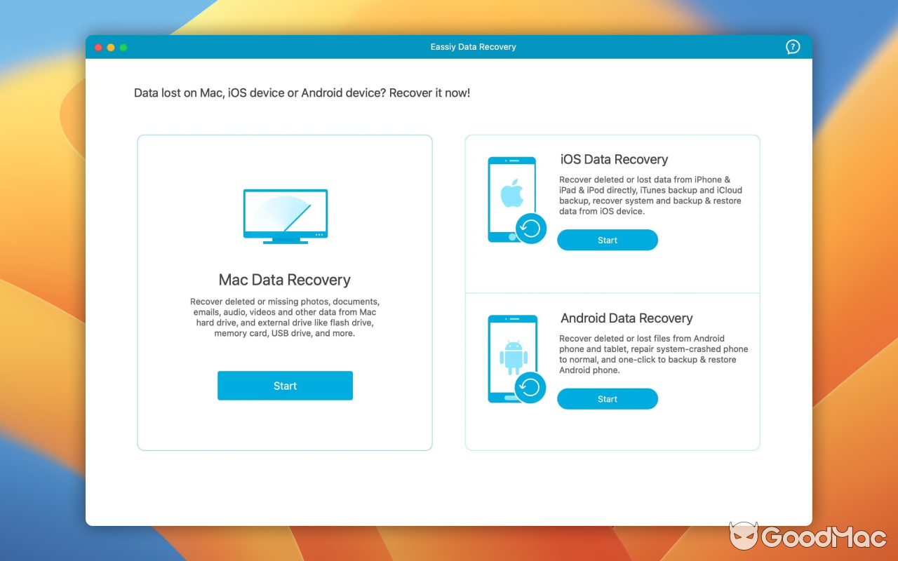The height and width of the screenshot is (561, 898).
Task: Open the help question-mark icon
Action: [793, 46]
